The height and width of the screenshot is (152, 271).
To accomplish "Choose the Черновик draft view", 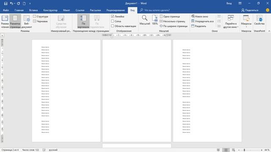I will [x=41, y=22].
